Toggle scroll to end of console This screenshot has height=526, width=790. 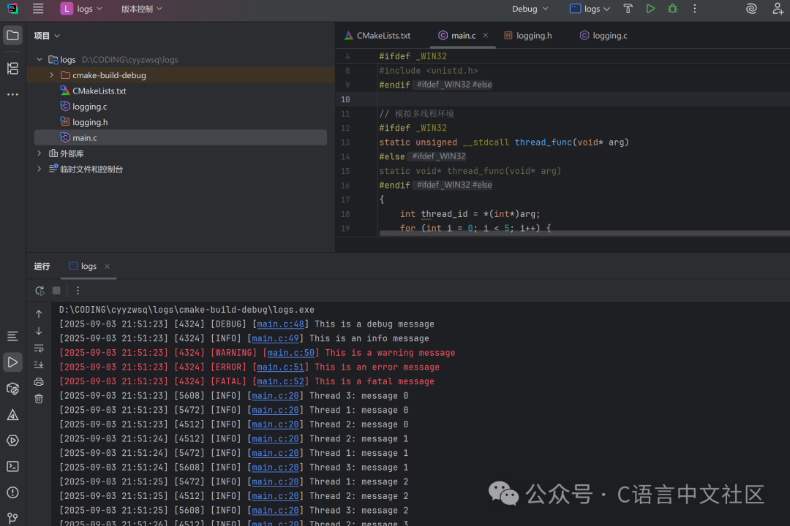pos(39,365)
